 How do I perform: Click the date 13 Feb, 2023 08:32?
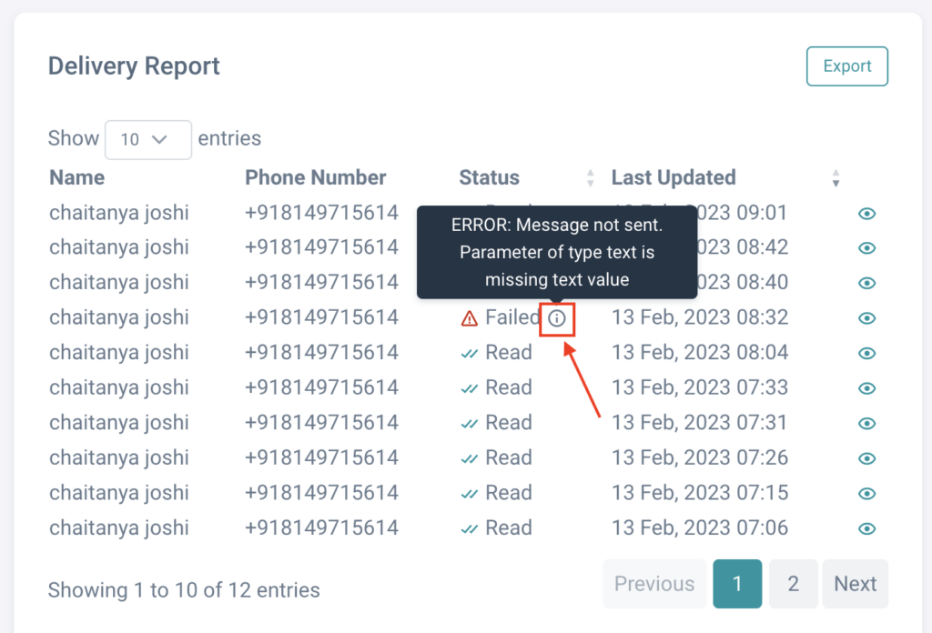coord(700,317)
